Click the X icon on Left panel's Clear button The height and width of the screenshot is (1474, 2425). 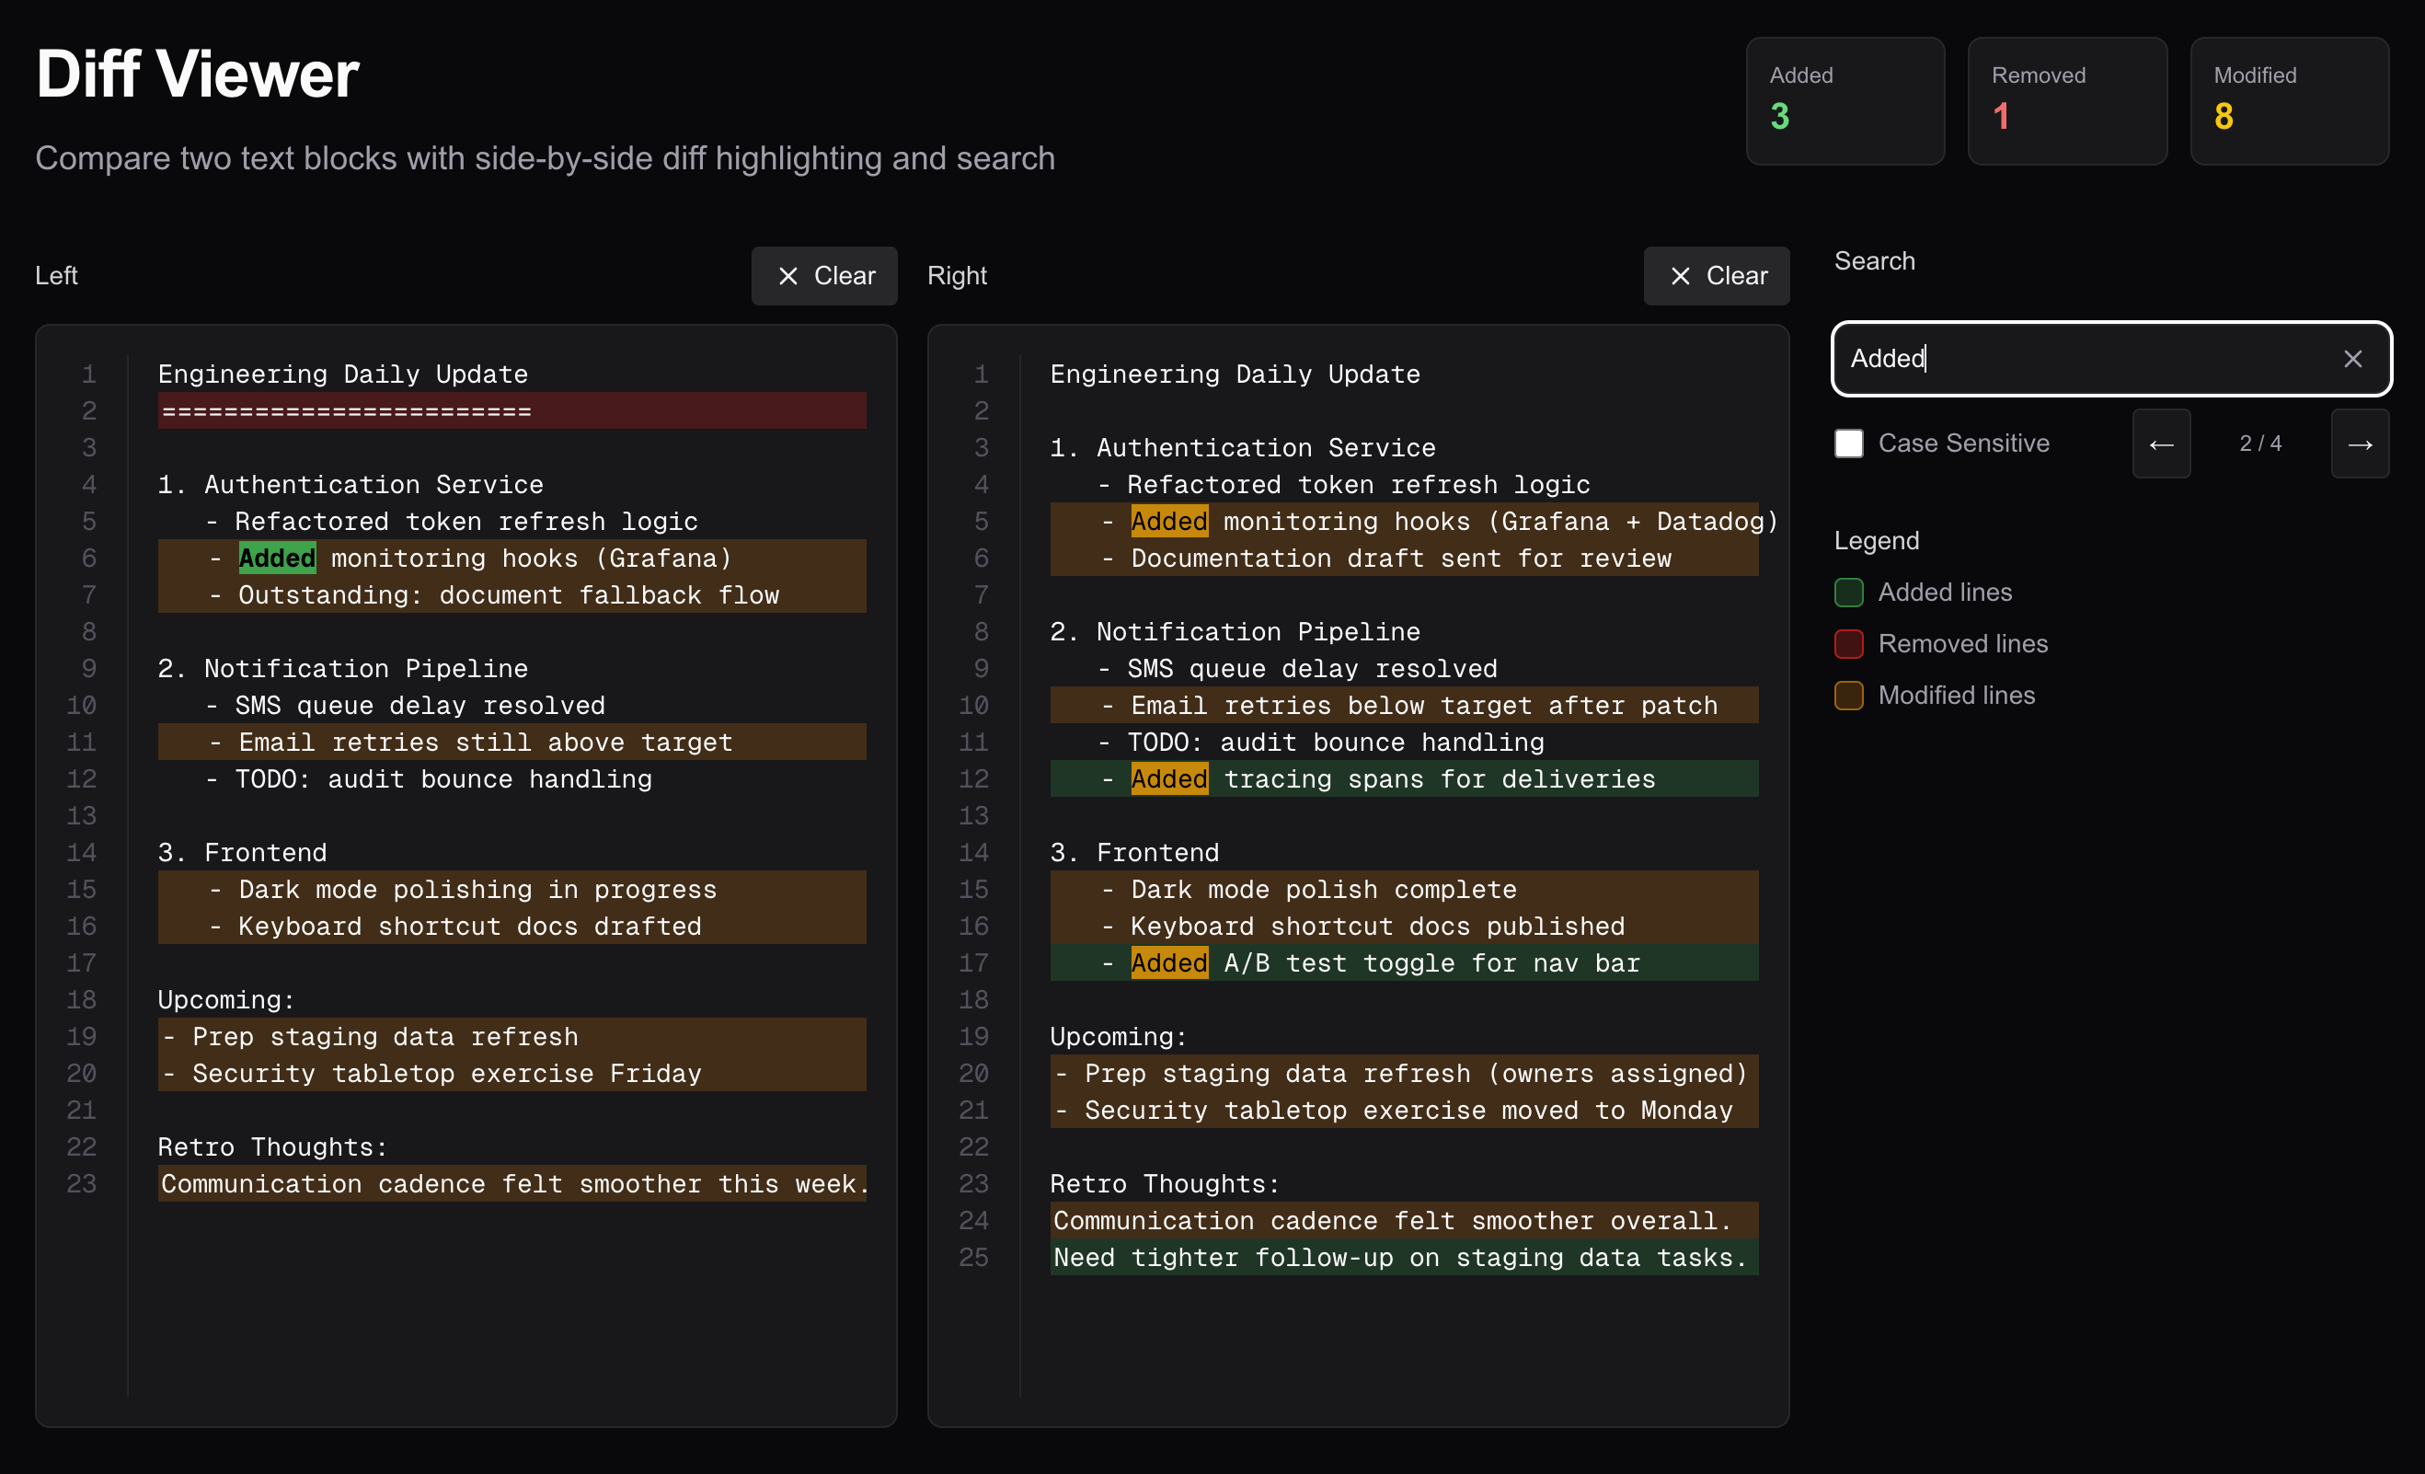click(788, 276)
